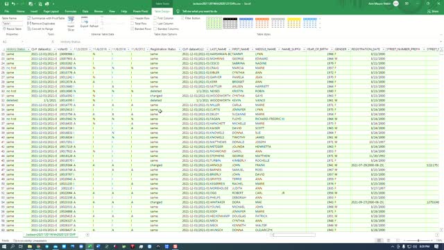The width and height of the screenshot is (444, 250).
Task: Click the Export table icon
Action: 84,22
